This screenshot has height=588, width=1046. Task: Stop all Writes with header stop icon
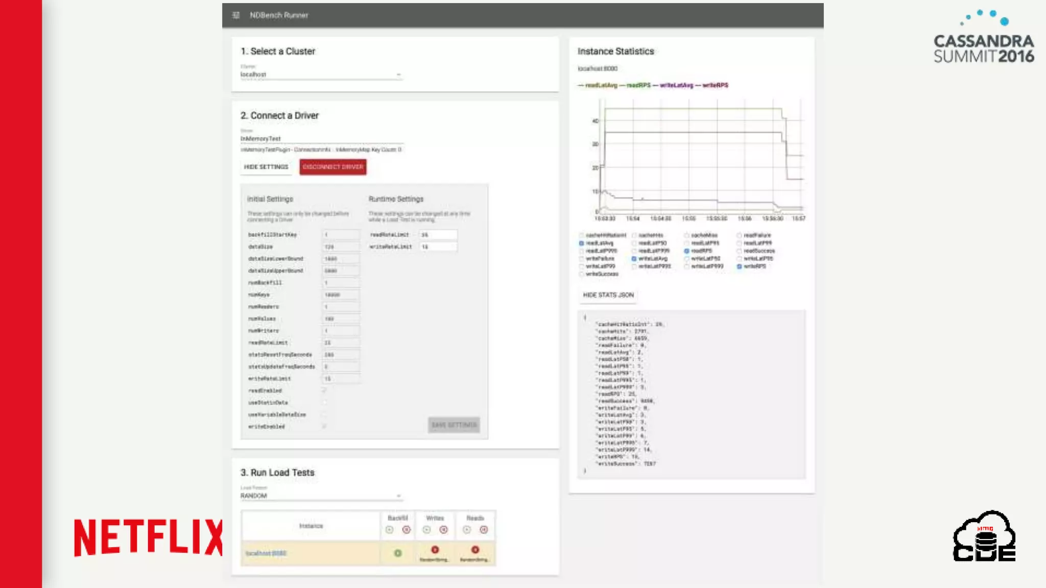(x=444, y=530)
